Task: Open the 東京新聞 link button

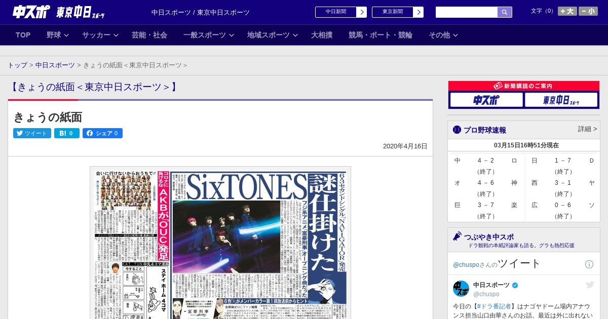Action: (393, 12)
